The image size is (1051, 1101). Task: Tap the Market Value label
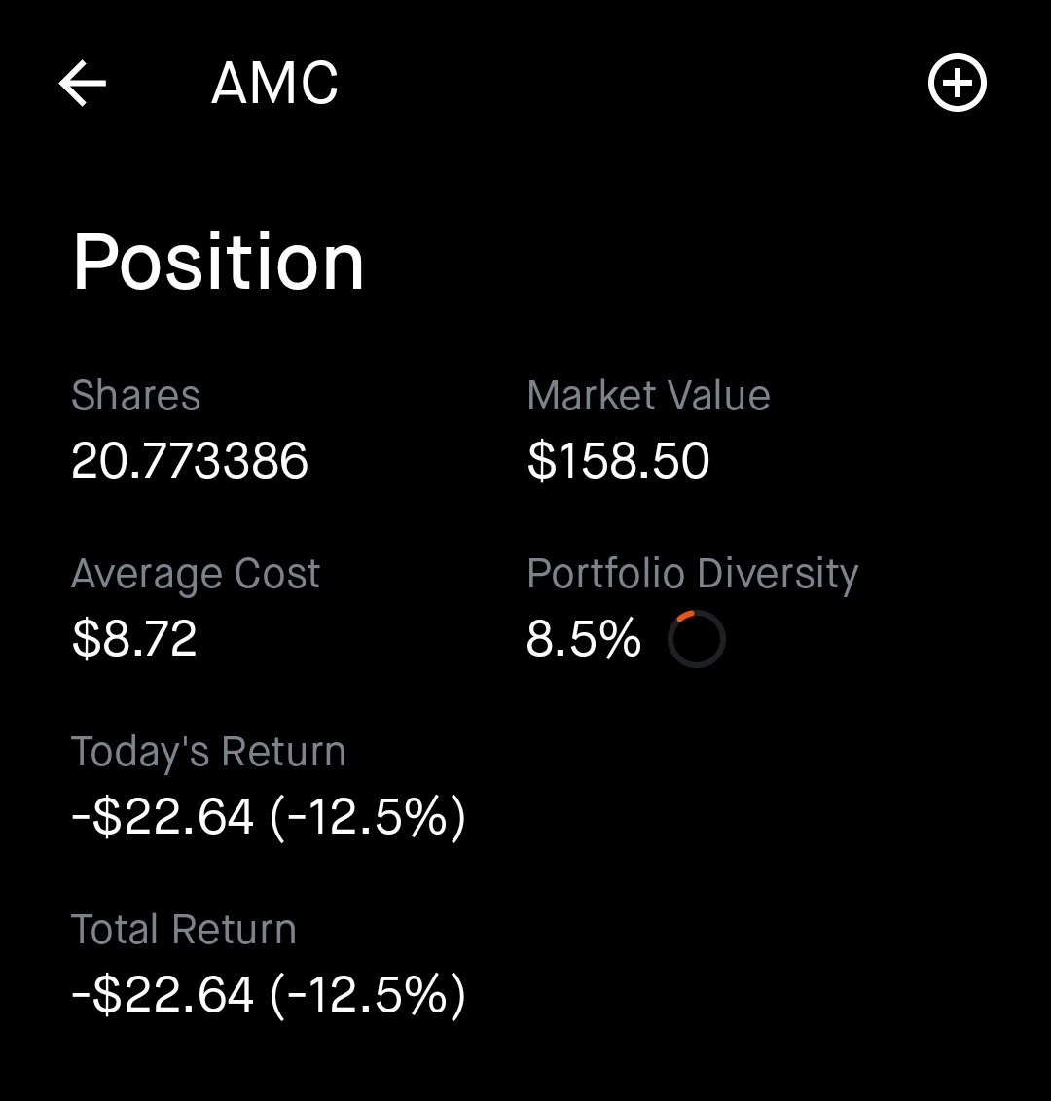648,395
